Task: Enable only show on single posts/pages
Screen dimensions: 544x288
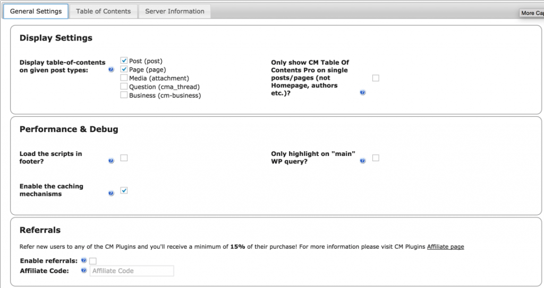Action: (376, 78)
